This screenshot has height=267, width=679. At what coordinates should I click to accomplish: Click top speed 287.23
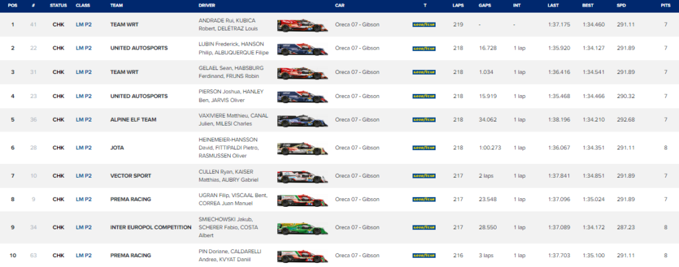tap(625, 227)
